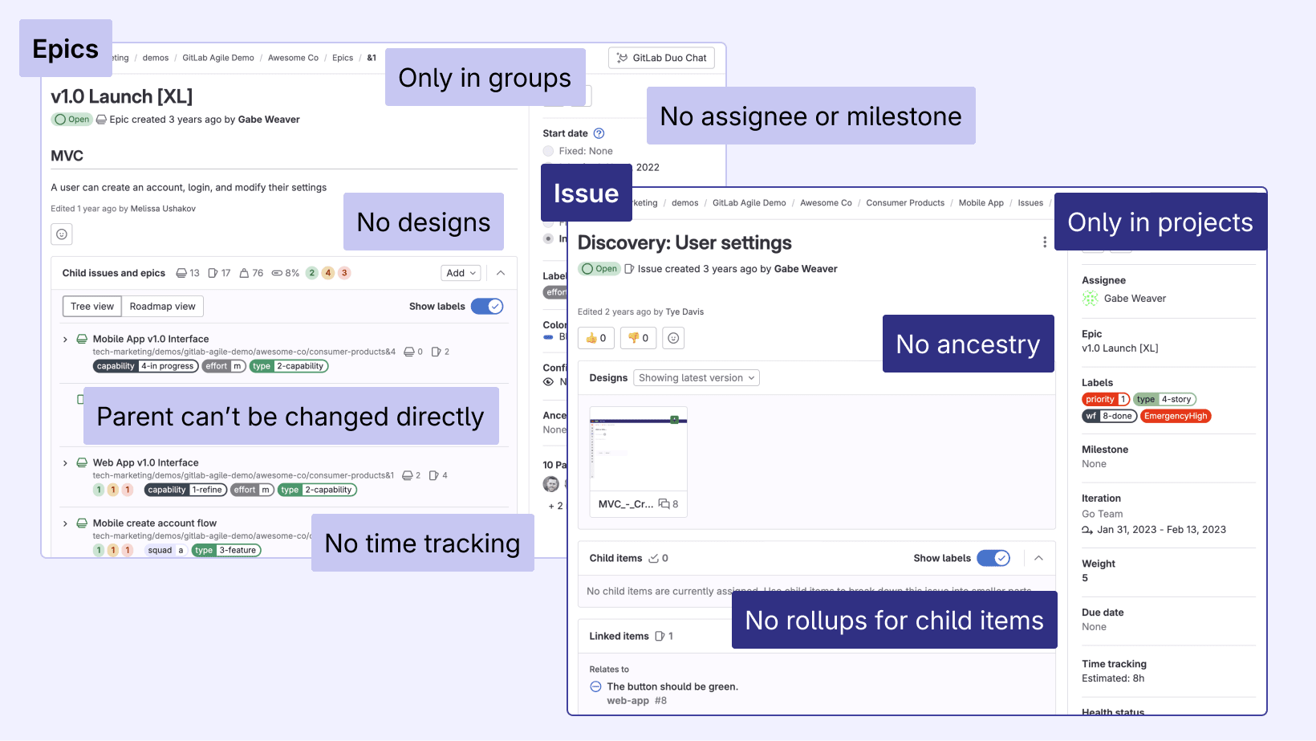Open 'Issues' breadcrumb in issue window
This screenshot has height=741, width=1316.
coord(1030,203)
